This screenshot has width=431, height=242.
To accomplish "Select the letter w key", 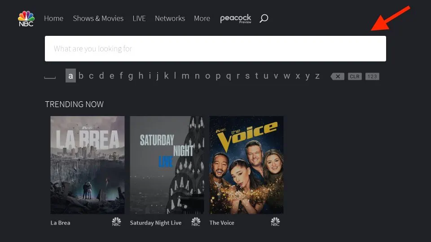I will point(287,76).
